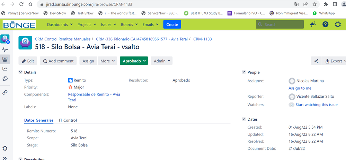Click the Remito Numero value 518

click(x=74, y=131)
